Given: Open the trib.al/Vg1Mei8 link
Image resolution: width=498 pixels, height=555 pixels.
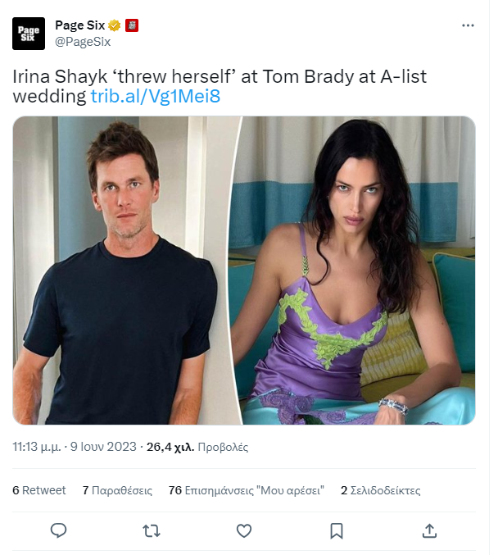Looking at the screenshot, I should click(x=156, y=96).
